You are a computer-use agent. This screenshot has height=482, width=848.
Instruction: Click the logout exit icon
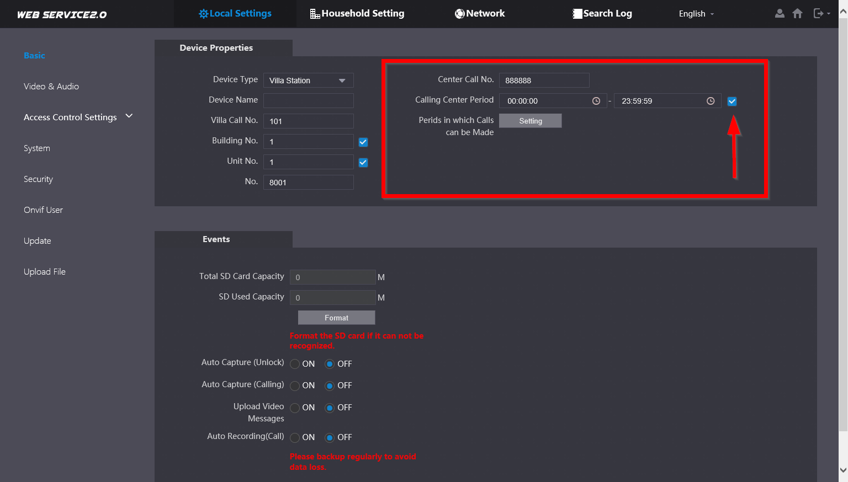coord(819,13)
